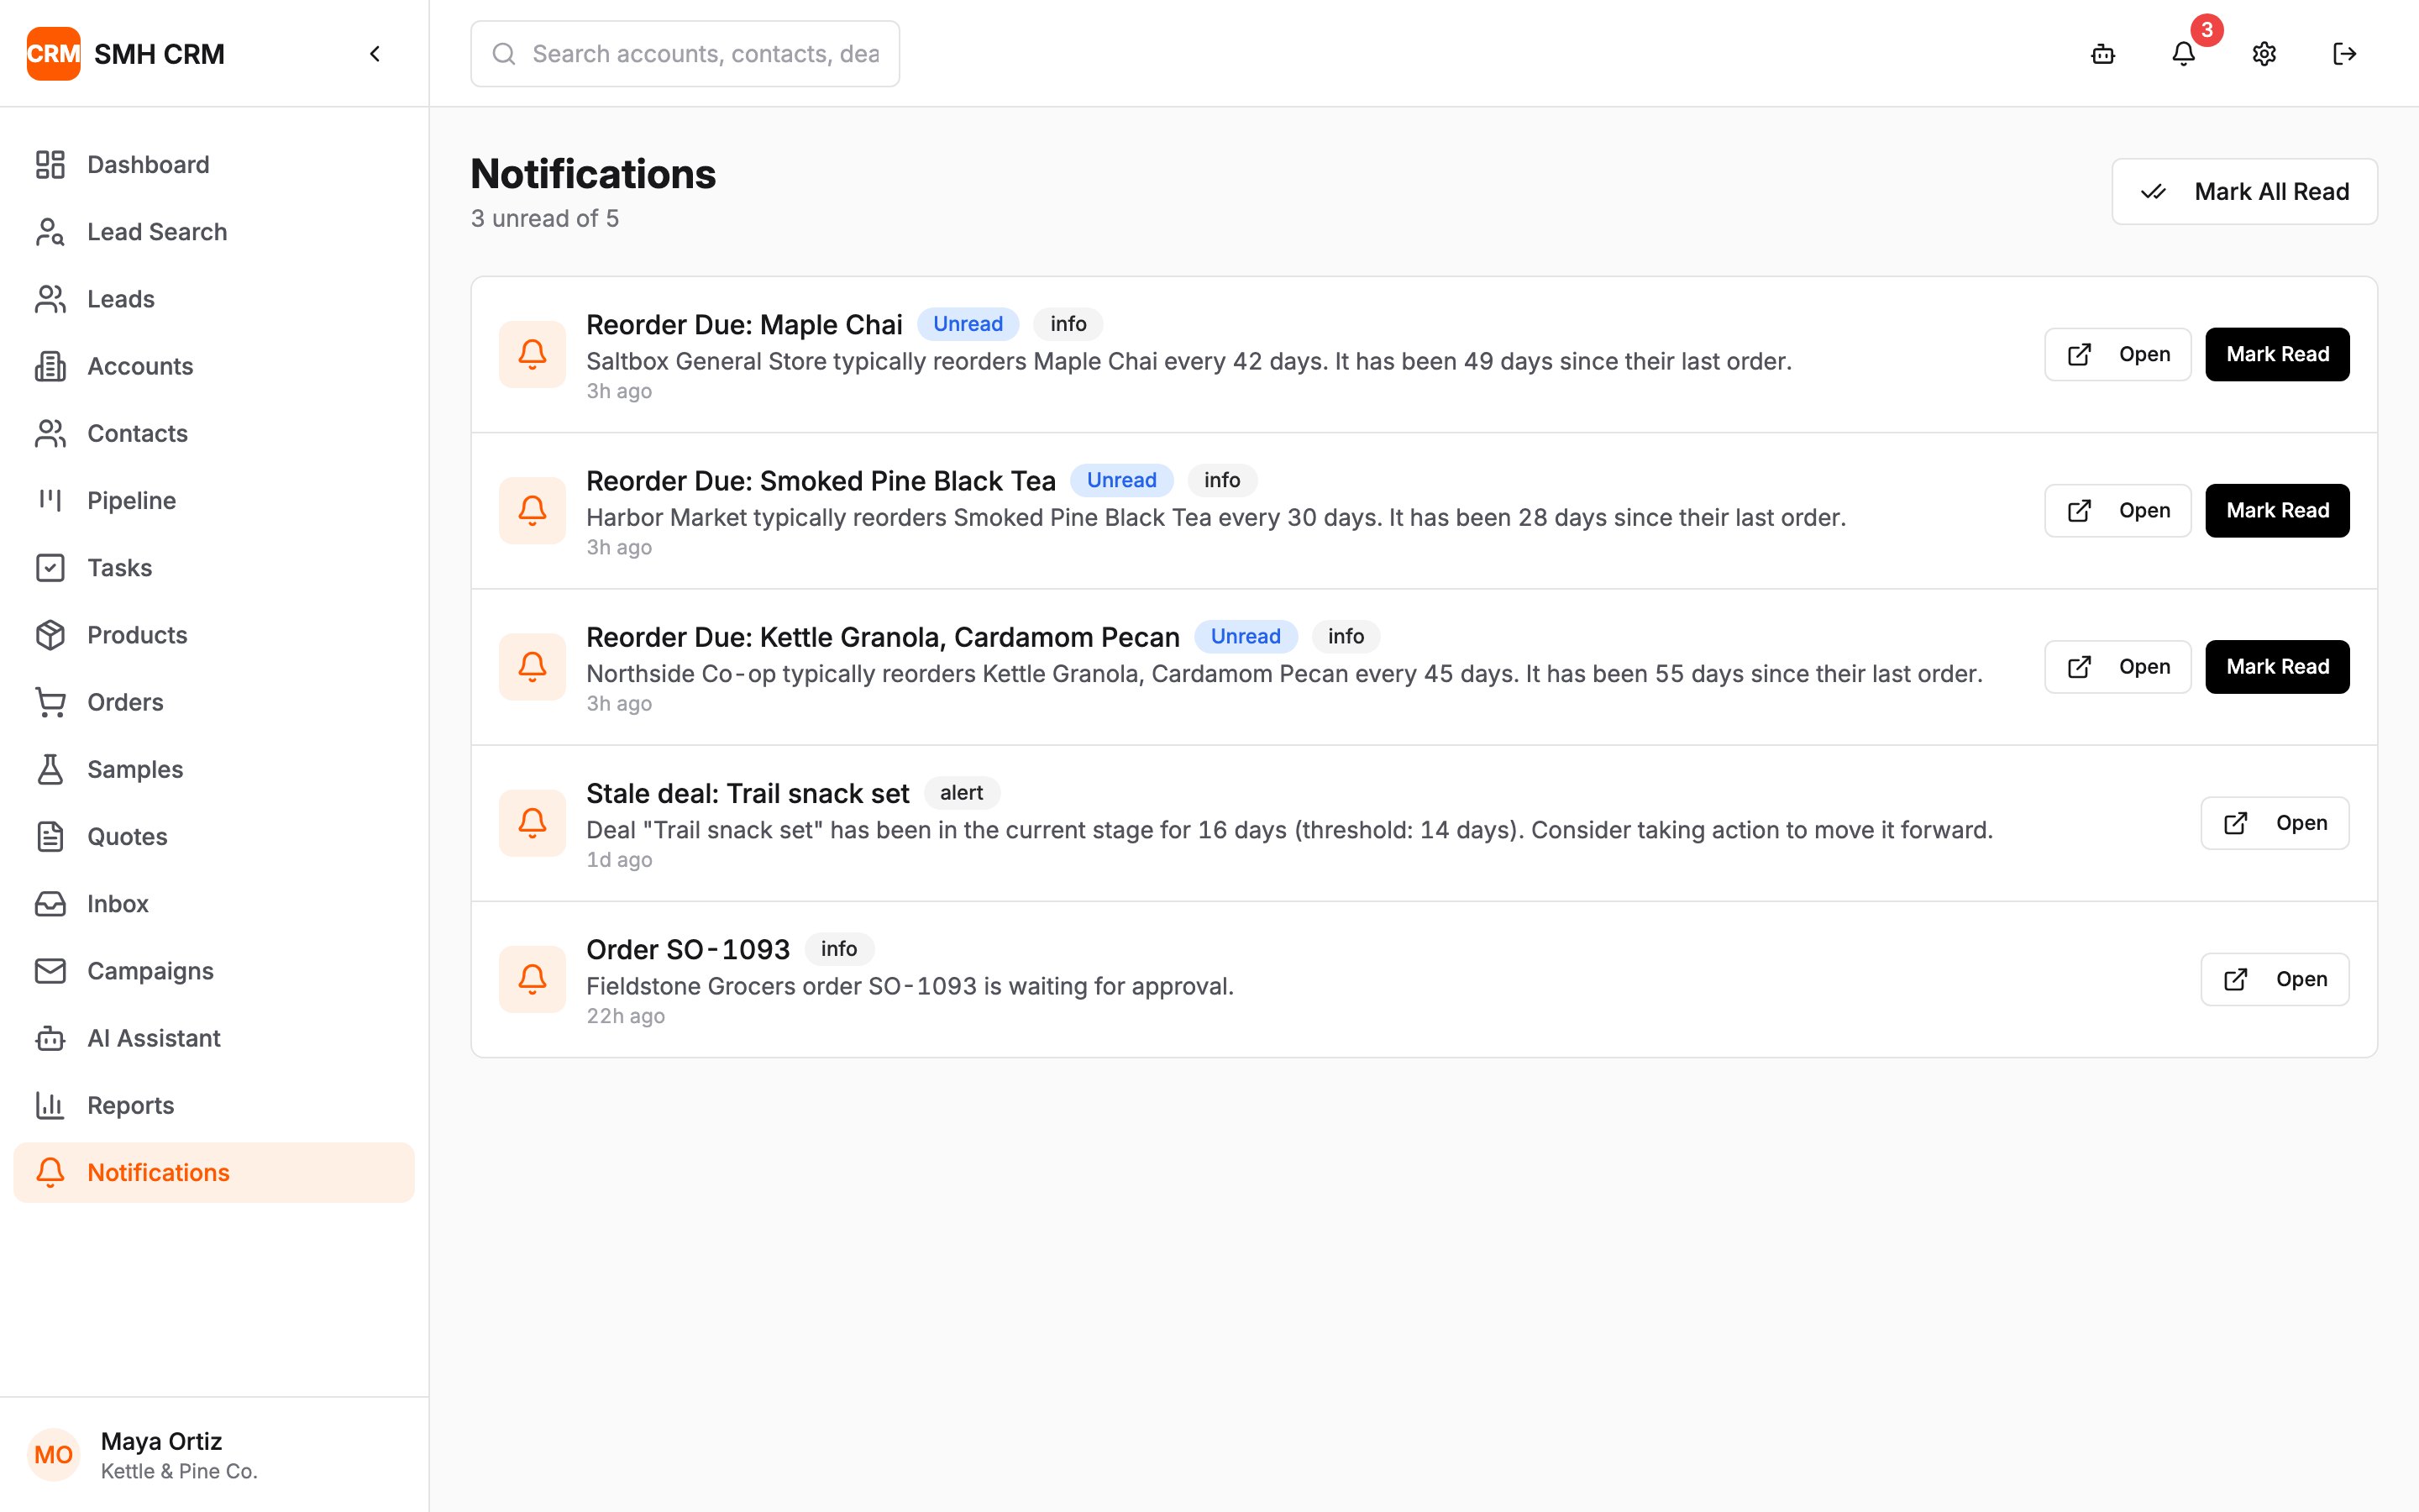
Task: Open Kettle Granola reorder notification
Action: click(2117, 667)
